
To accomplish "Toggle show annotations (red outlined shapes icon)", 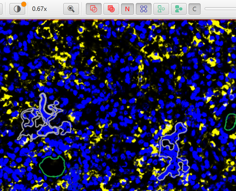I will (x=94, y=9).
